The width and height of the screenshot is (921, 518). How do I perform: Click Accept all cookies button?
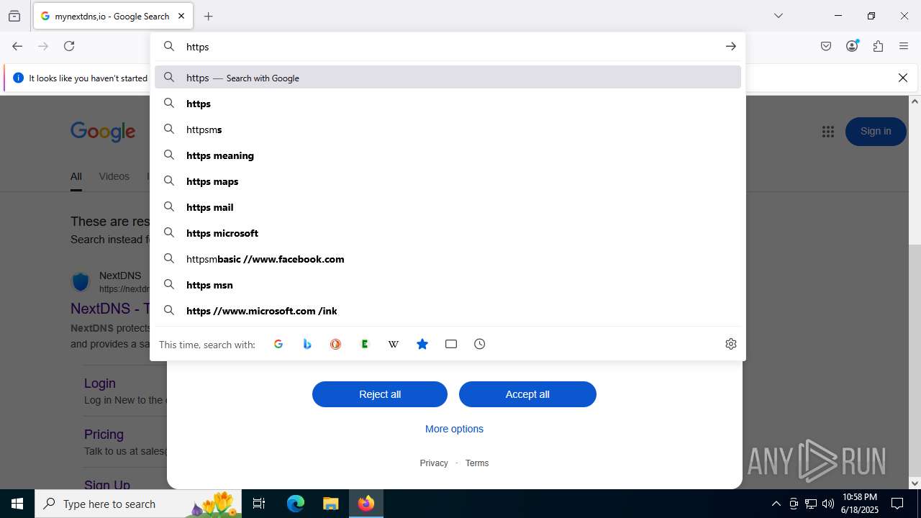coord(527,394)
